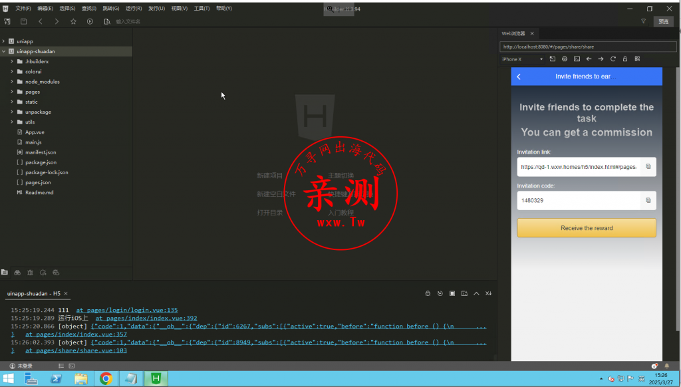Click the bookmark star icon in toolbar
Viewport: 681px width, 387px height.
coord(73,21)
